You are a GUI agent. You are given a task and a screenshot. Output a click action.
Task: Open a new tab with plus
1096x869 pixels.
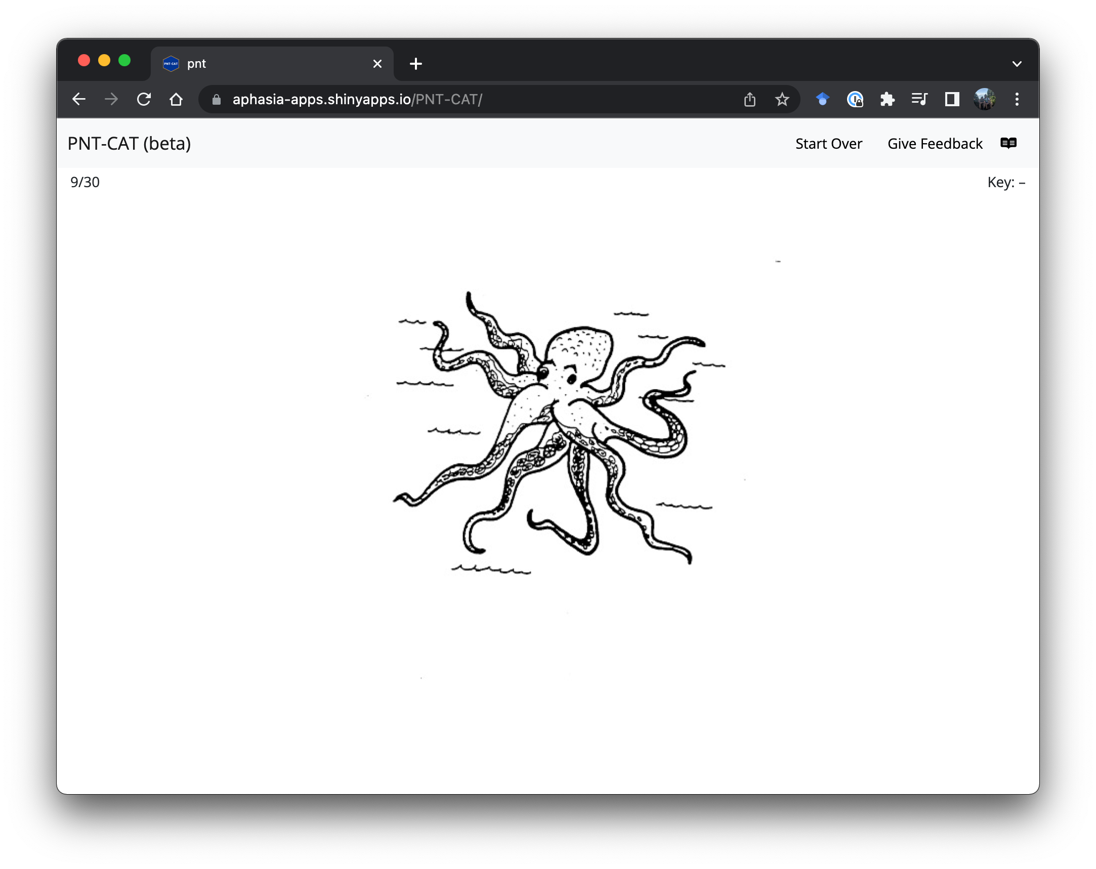coord(416,64)
